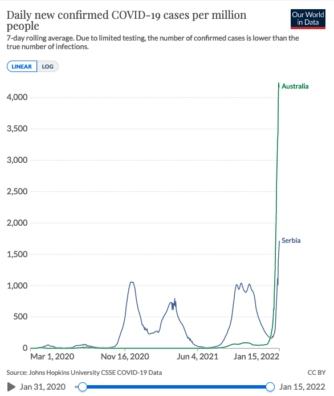The height and width of the screenshot is (396, 334).
Task: Click the Our World in Data logo
Action: (x=308, y=19)
